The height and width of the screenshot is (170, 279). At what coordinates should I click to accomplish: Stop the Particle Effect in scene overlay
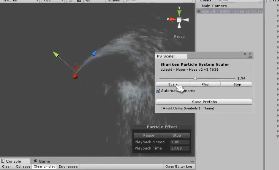click(x=176, y=135)
